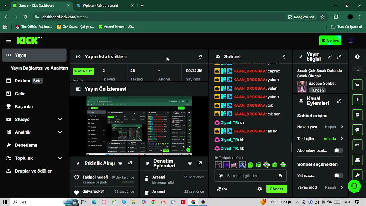Expand the Analitik sidebar menu
This screenshot has height=206, width=366.
tap(60, 132)
